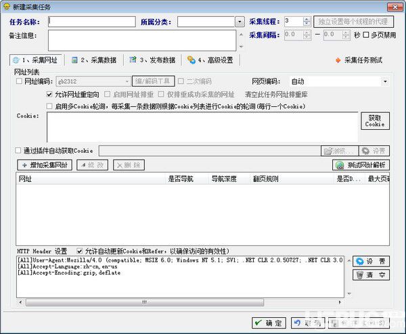Click the green checkmark icon on 确定
Image resolution: width=406 pixels, height=334 pixels.
(258, 323)
